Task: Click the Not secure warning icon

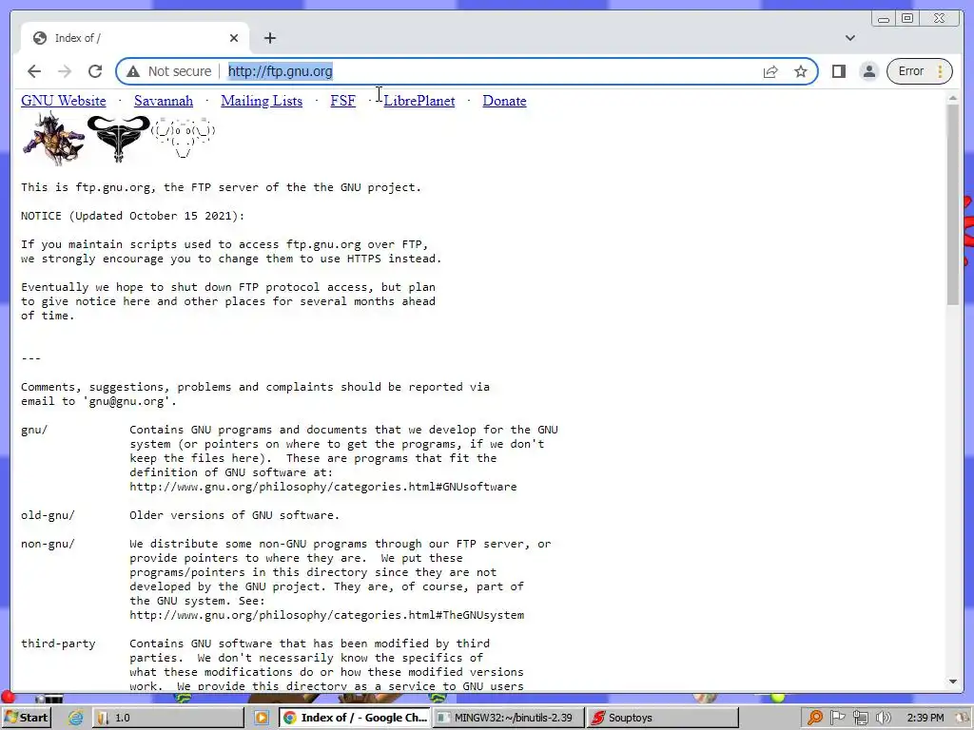Action: pyautogui.click(x=133, y=71)
